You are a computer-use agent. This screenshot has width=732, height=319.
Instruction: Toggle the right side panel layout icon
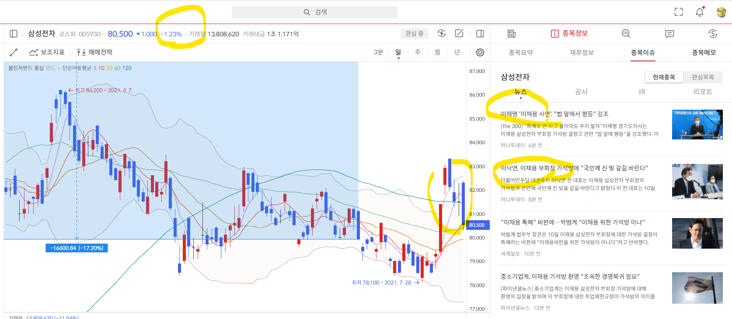[x=480, y=34]
